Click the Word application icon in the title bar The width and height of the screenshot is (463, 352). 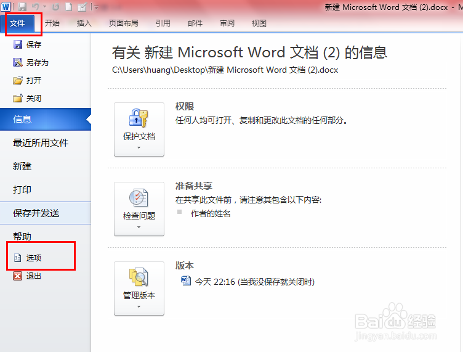[x=6, y=7]
